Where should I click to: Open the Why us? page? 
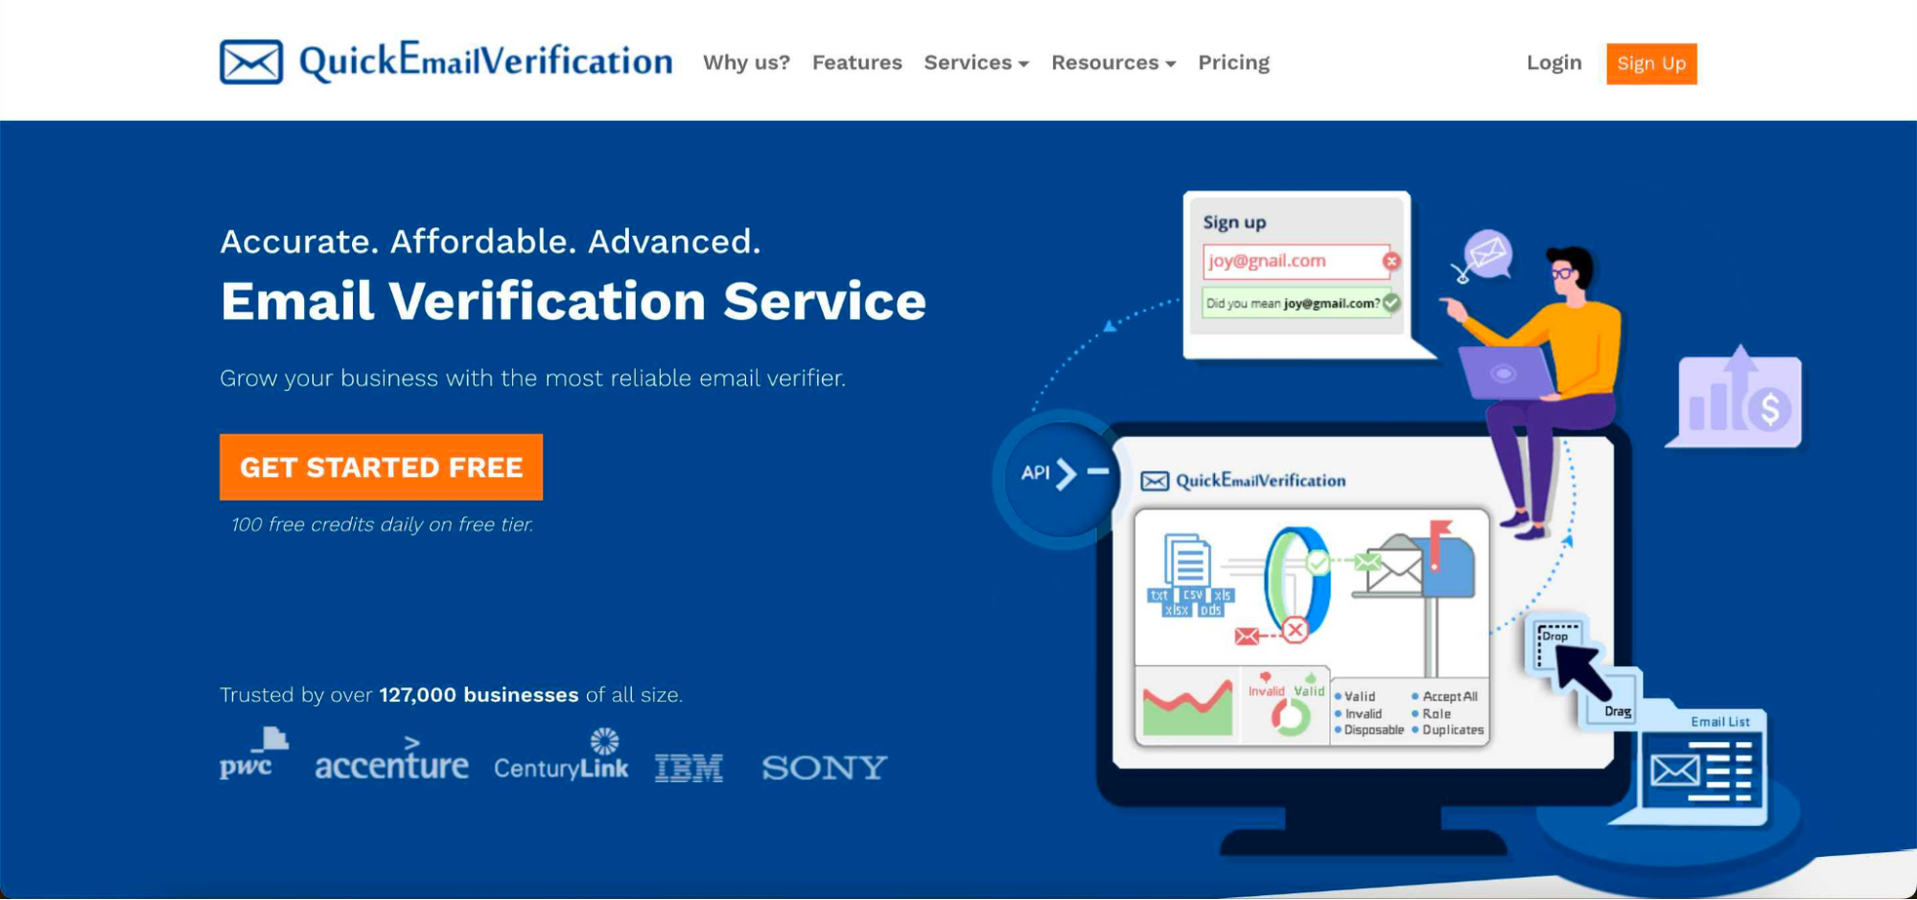(x=746, y=63)
